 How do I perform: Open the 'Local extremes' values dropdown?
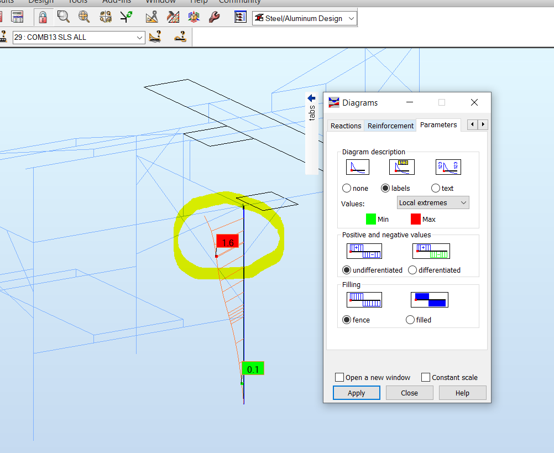pyautogui.click(x=433, y=203)
